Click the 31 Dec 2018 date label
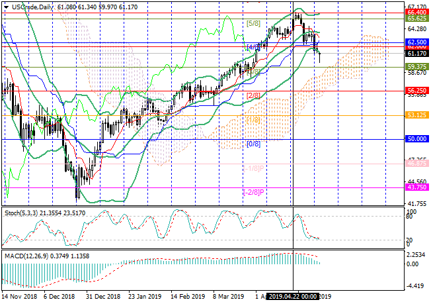 pyautogui.click(x=102, y=297)
